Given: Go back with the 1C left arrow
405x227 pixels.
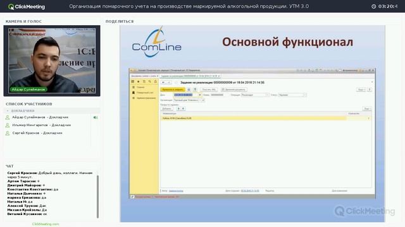Looking at the screenshot, I should (163, 83).
